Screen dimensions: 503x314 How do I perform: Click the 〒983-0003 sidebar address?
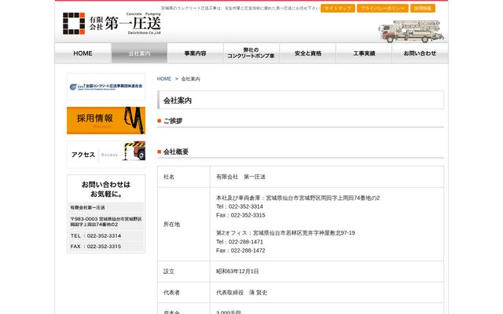[106, 221]
